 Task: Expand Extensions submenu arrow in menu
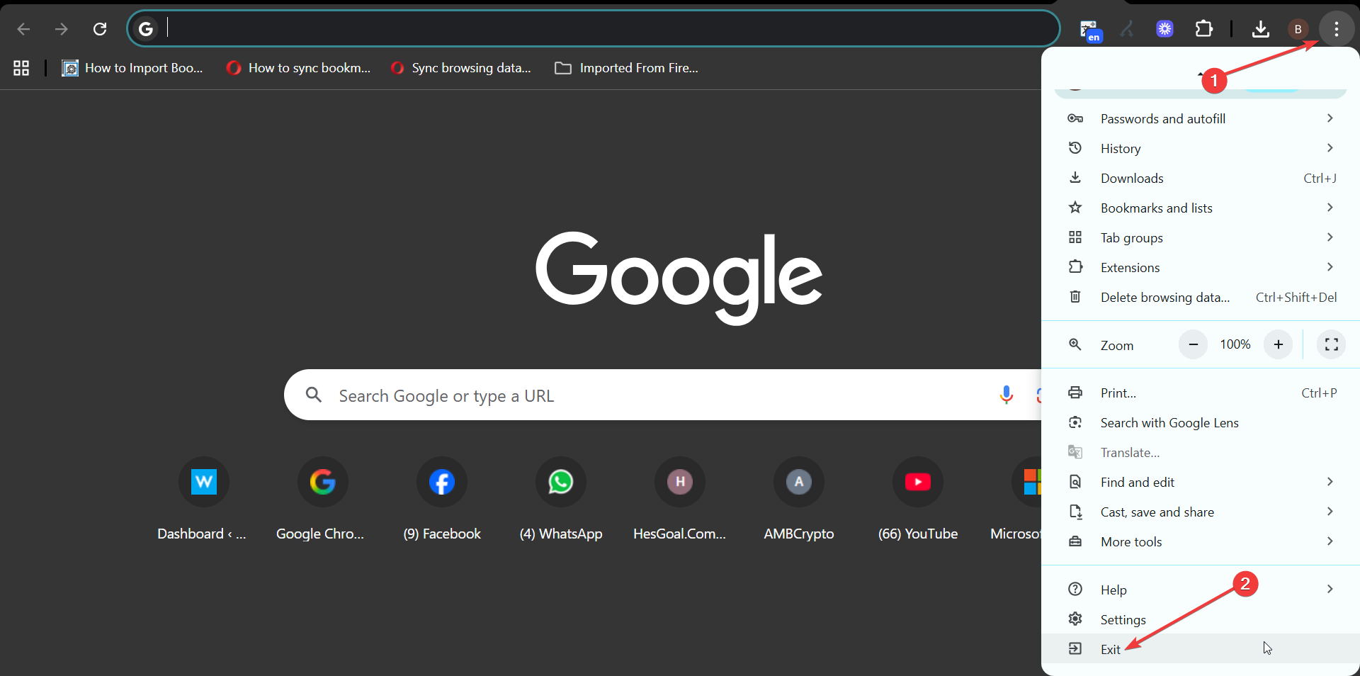1330,267
